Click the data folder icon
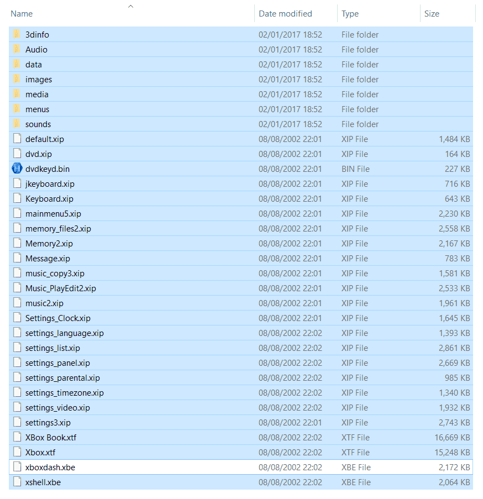 [17, 64]
